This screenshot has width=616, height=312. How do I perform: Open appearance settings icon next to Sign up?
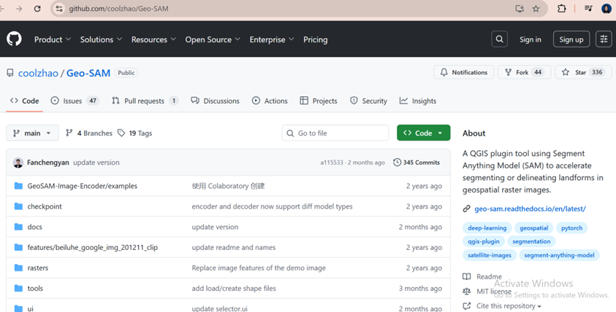pyautogui.click(x=604, y=39)
